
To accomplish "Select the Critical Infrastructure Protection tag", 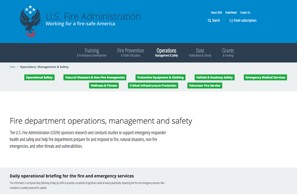I will tap(153, 85).
